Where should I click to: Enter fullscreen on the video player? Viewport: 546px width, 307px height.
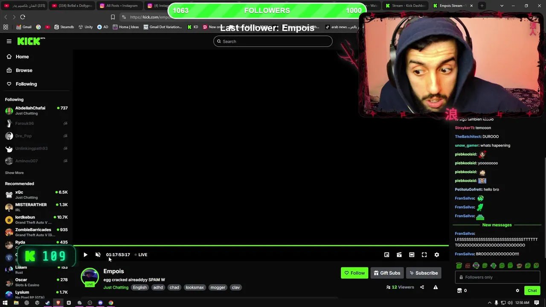[424, 255]
